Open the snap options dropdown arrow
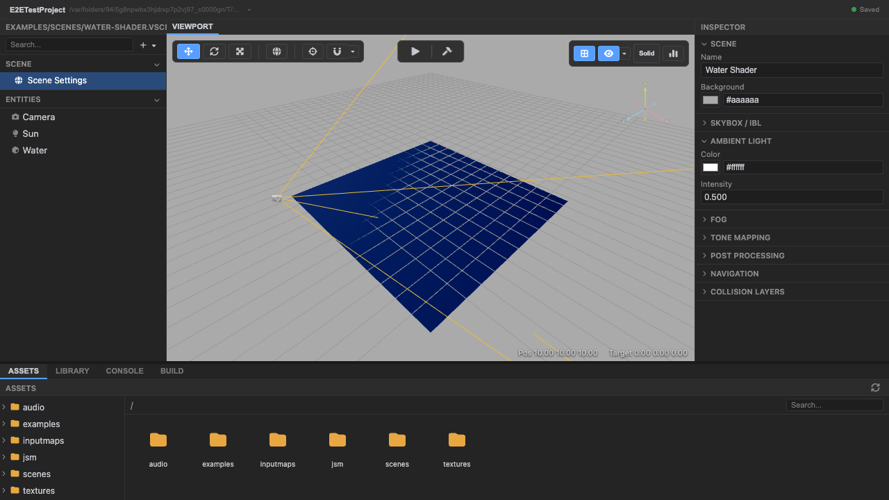 click(354, 51)
